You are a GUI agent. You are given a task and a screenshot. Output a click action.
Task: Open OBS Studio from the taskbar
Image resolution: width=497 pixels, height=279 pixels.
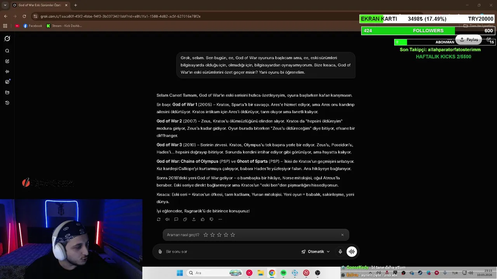pos(318,273)
